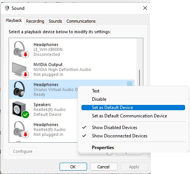
Task: Switch to the Sounds tab
Action: 55,21
